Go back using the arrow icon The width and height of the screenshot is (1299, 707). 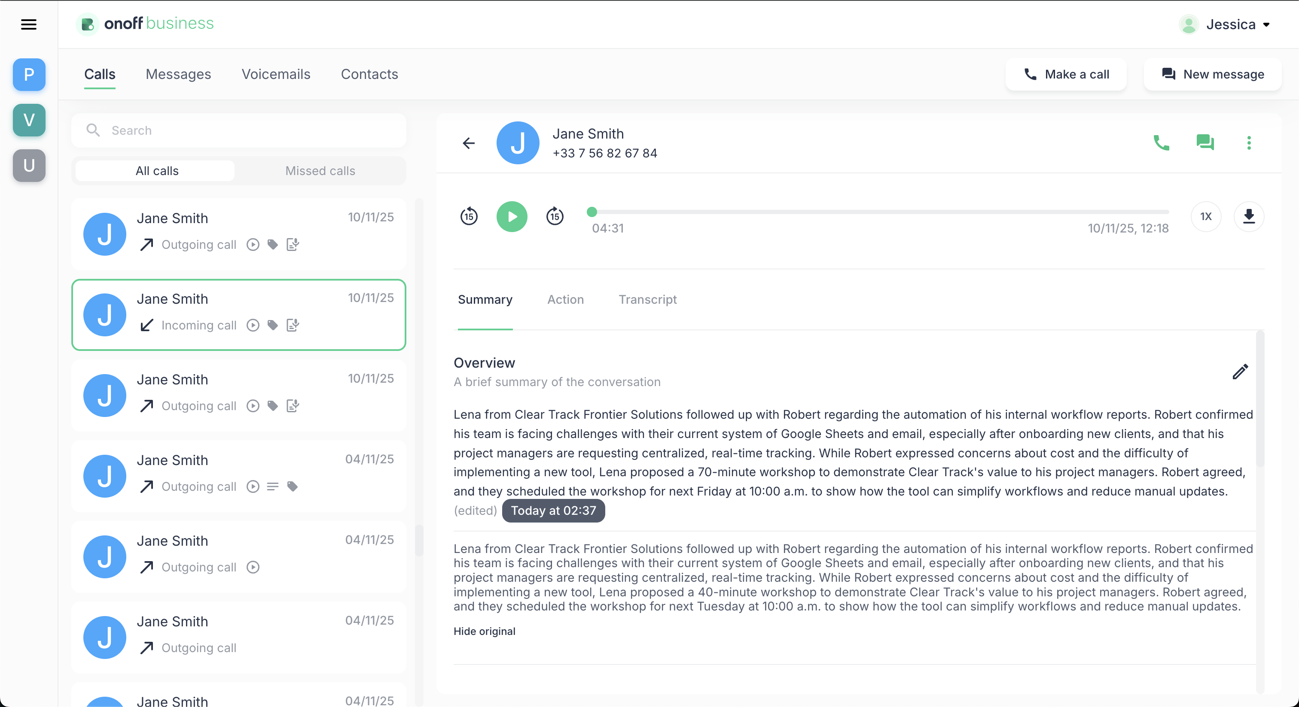469,143
